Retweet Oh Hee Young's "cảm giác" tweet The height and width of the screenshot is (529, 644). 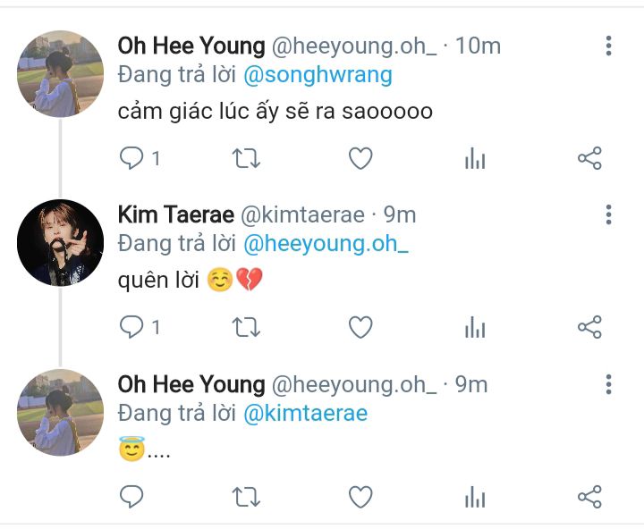[x=246, y=159]
